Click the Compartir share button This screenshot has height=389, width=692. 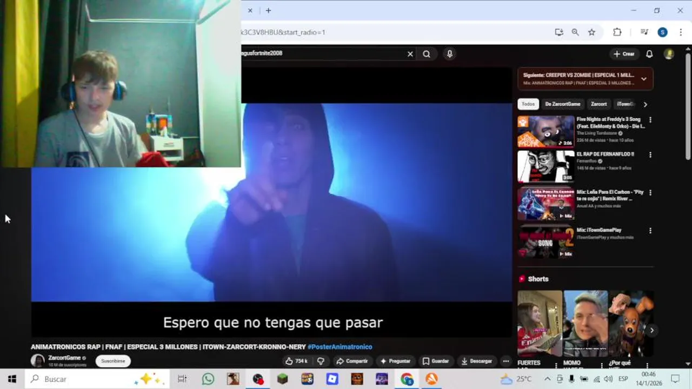[x=352, y=361]
